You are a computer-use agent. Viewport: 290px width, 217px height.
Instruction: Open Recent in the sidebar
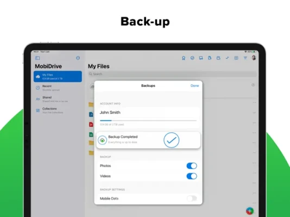[x=58, y=88]
